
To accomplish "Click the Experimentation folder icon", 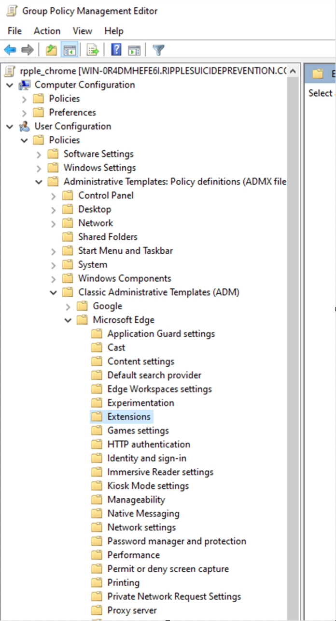I will pos(97,403).
